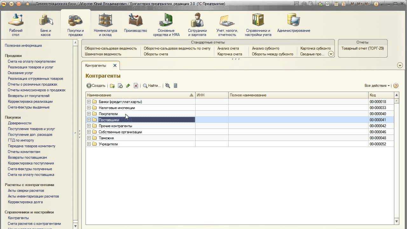
Task: Close the Контрагенты tab
Action: [115, 65]
